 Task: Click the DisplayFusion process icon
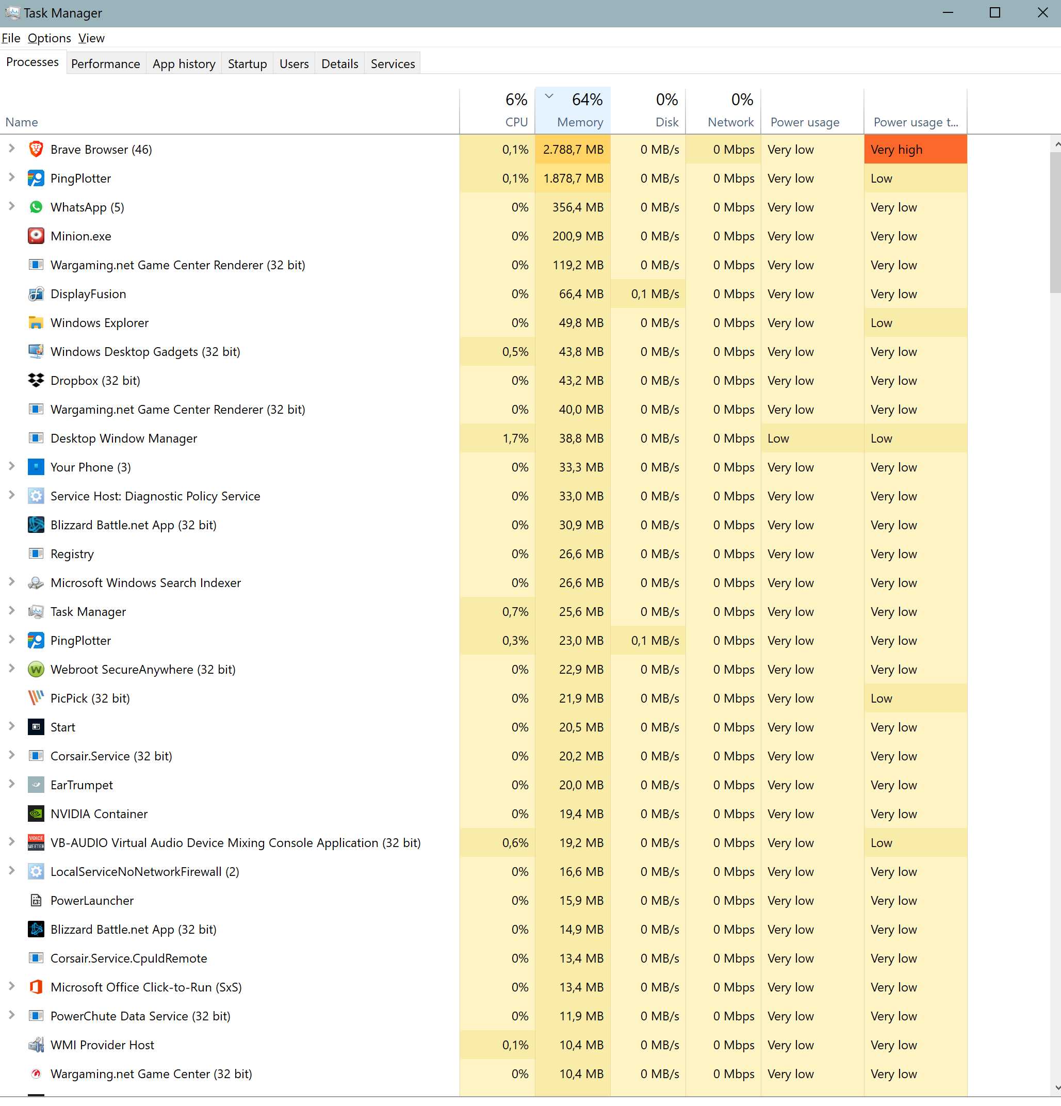coord(36,294)
